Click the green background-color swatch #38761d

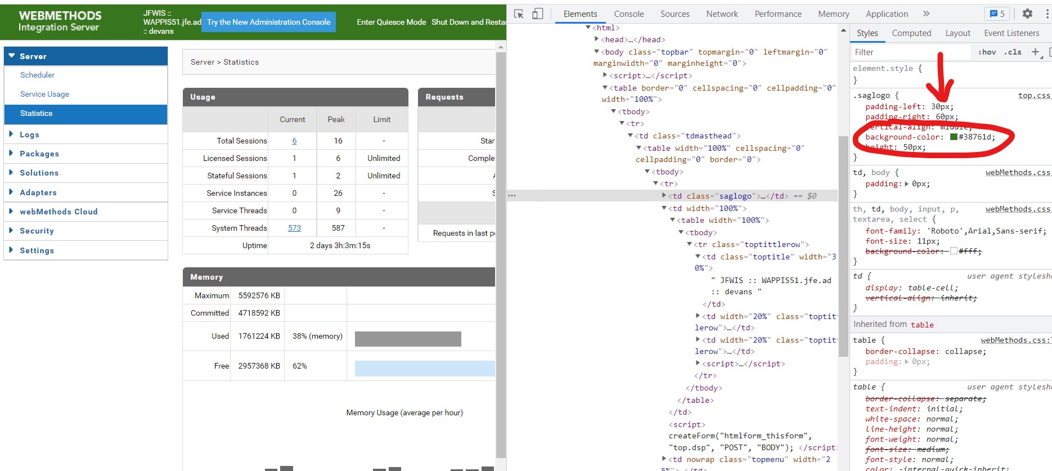(x=954, y=137)
